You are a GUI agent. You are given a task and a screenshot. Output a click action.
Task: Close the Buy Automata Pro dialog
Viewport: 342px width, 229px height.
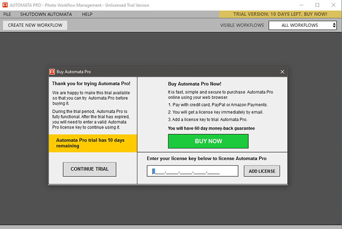(282, 72)
